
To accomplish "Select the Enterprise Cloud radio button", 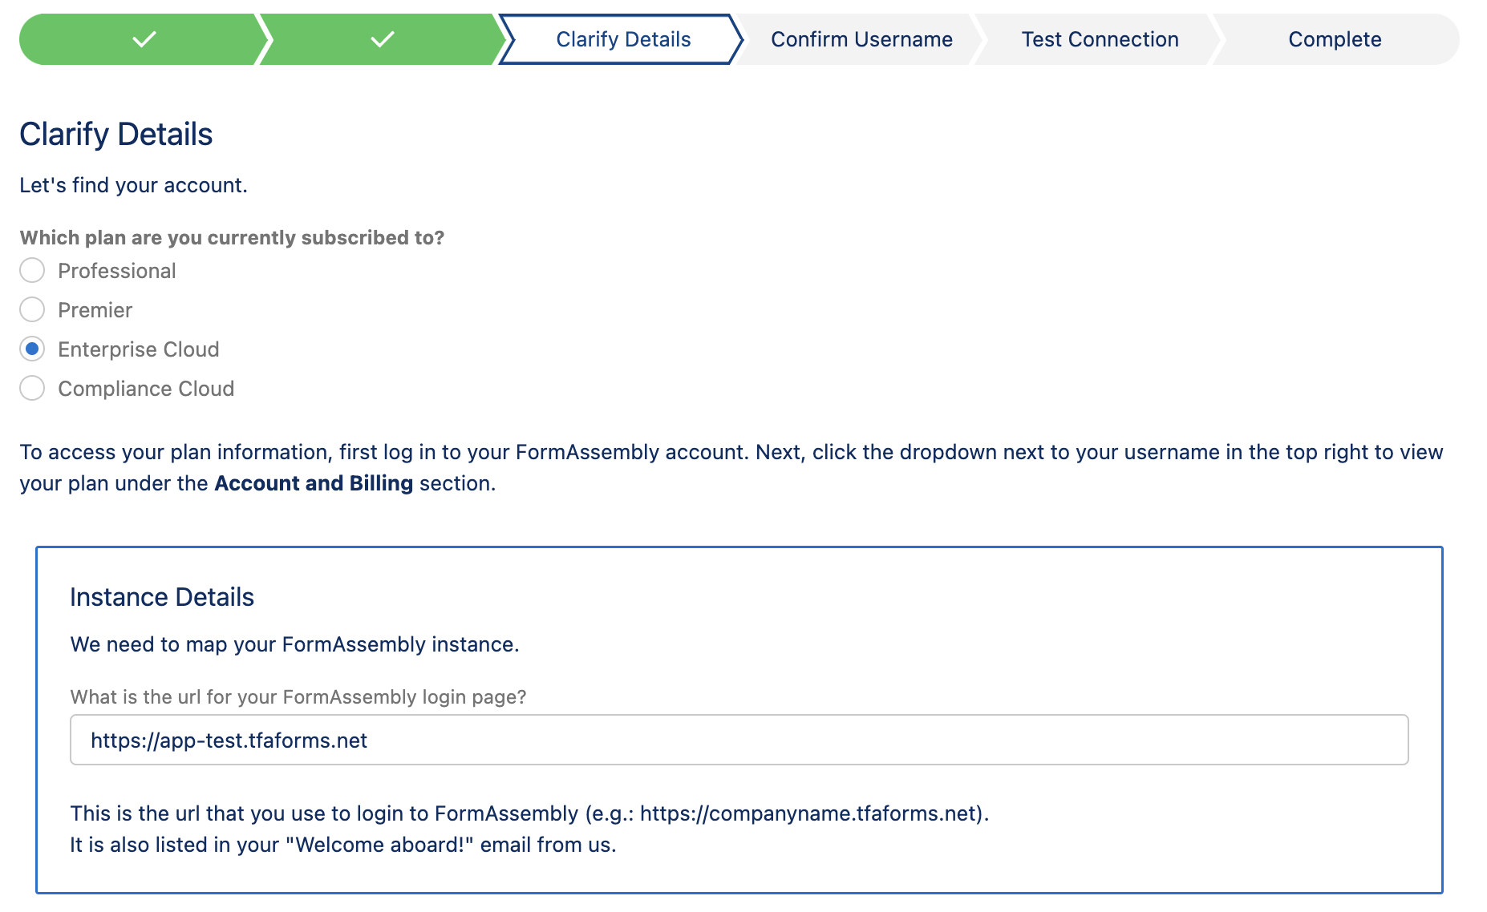I will [32, 349].
